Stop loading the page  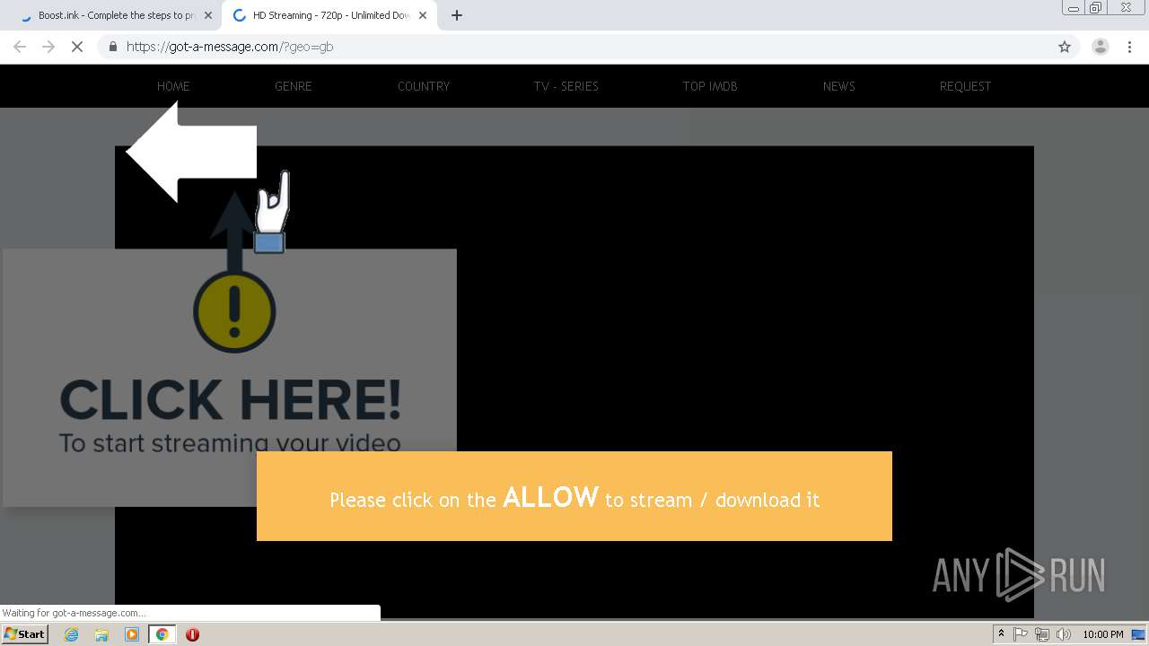point(77,47)
